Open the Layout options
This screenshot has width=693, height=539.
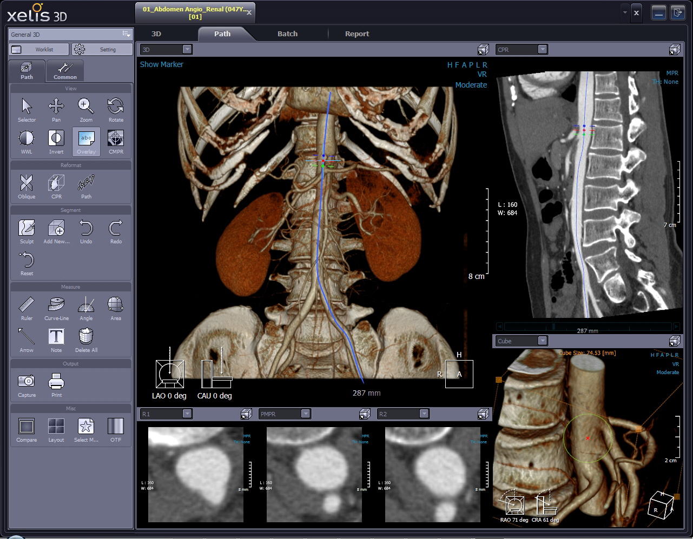pos(56,430)
